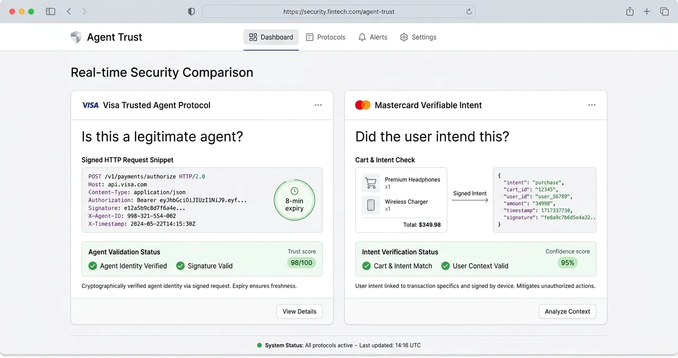Click the signed intent JSON code block
The height and width of the screenshot is (358, 678).
pos(544,200)
